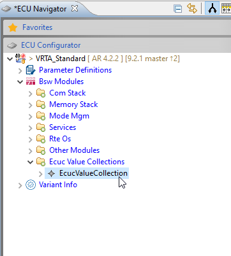Image resolution: width=231 pixels, height=256 pixels.
Task: Click the table layout icon at toolbar edge
Action: [226, 8]
